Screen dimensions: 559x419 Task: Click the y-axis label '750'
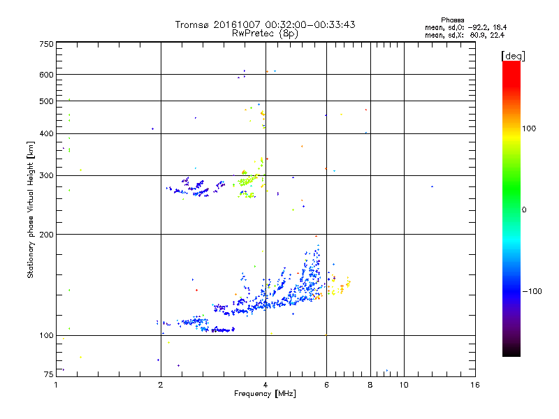[x=46, y=44]
